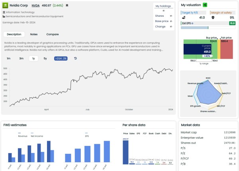This screenshot has width=239, height=171.
Task: Click the shield icon under Margin of safety
Action: pos(213,18)
